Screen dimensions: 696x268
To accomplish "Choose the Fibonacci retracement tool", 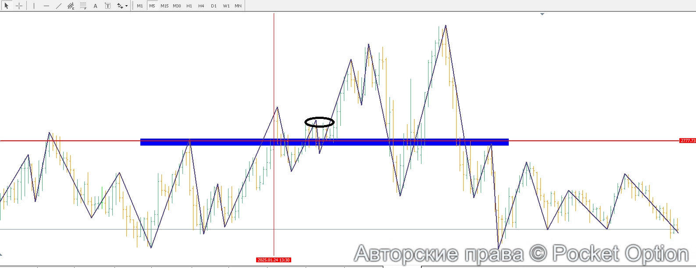I will (83, 6).
